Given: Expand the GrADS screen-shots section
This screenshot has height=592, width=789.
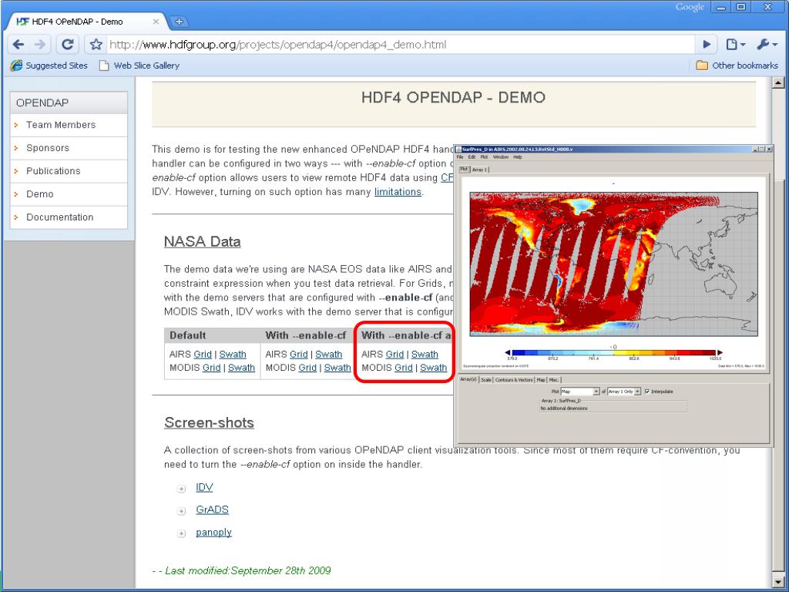Looking at the screenshot, I should 181,511.
